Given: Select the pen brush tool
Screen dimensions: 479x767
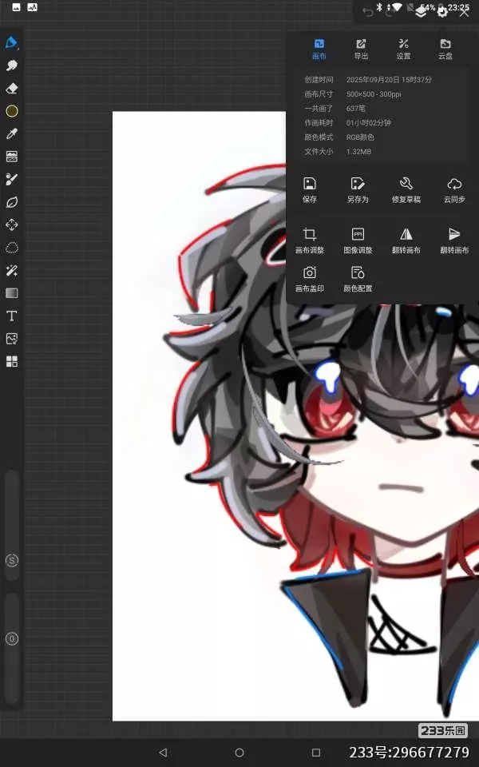Looking at the screenshot, I should (11, 42).
